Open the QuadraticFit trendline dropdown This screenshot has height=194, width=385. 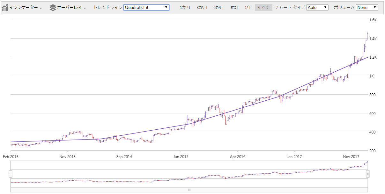(x=146, y=7)
